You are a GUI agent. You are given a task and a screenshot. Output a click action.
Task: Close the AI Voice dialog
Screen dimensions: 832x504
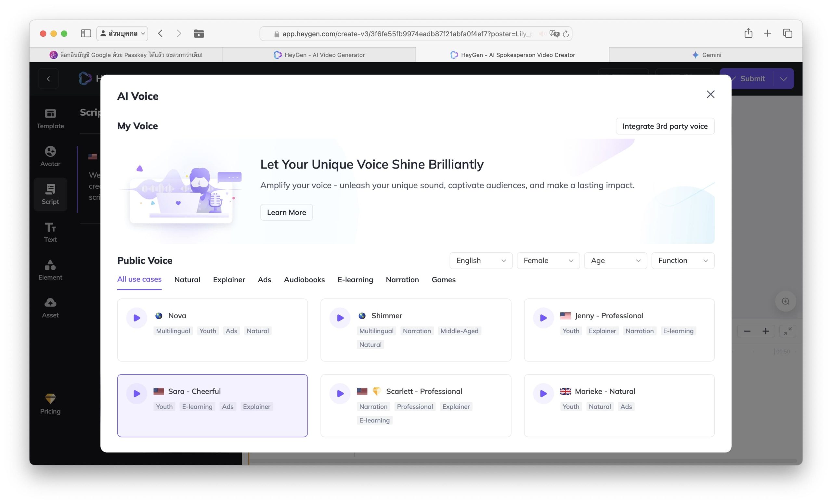pyautogui.click(x=710, y=94)
